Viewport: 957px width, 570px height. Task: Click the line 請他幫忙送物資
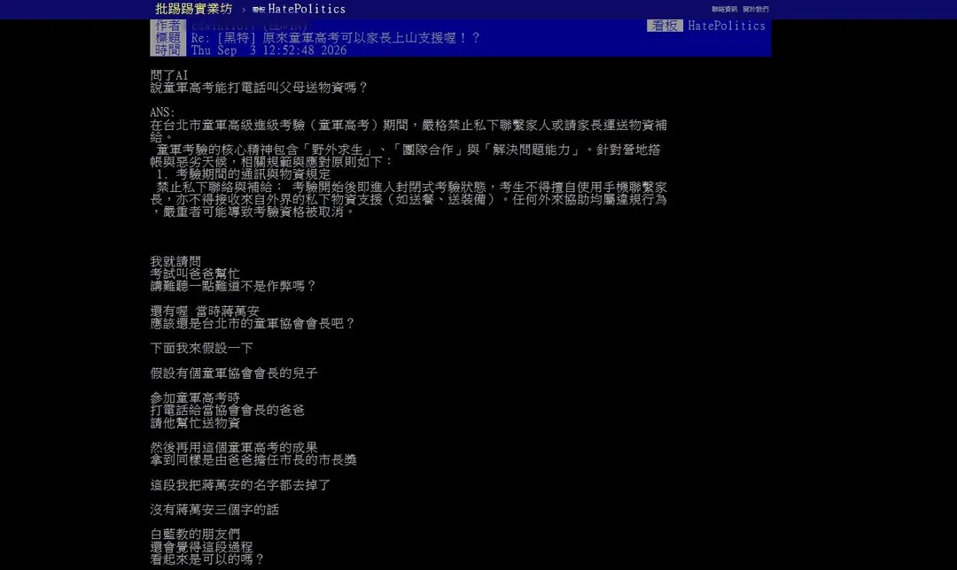(x=195, y=423)
